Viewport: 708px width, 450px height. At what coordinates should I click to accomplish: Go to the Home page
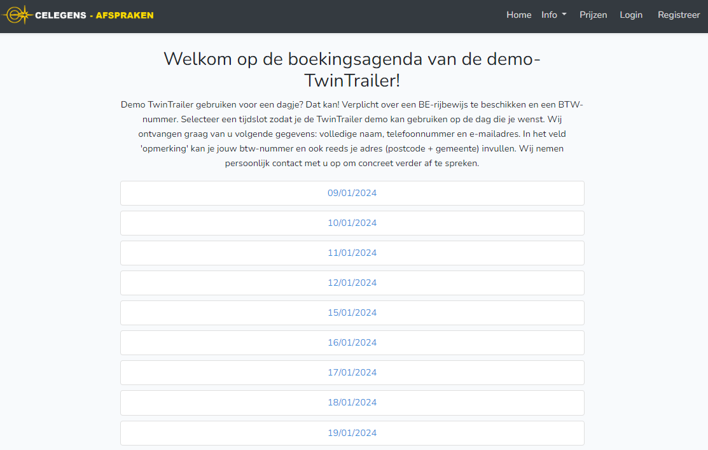coord(519,15)
